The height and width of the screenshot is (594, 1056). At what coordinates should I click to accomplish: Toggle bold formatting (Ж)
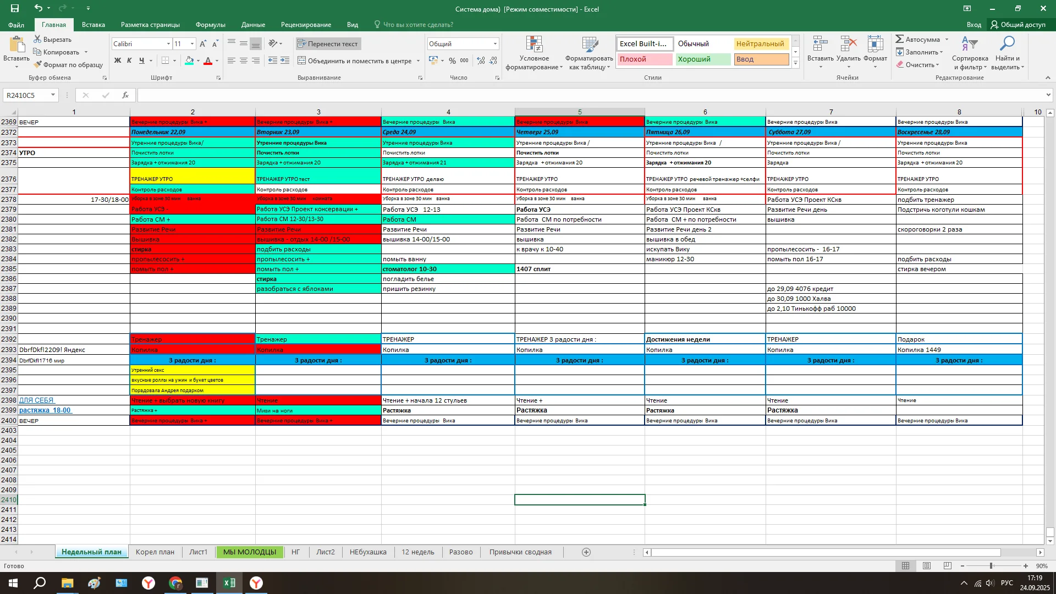coord(117,61)
